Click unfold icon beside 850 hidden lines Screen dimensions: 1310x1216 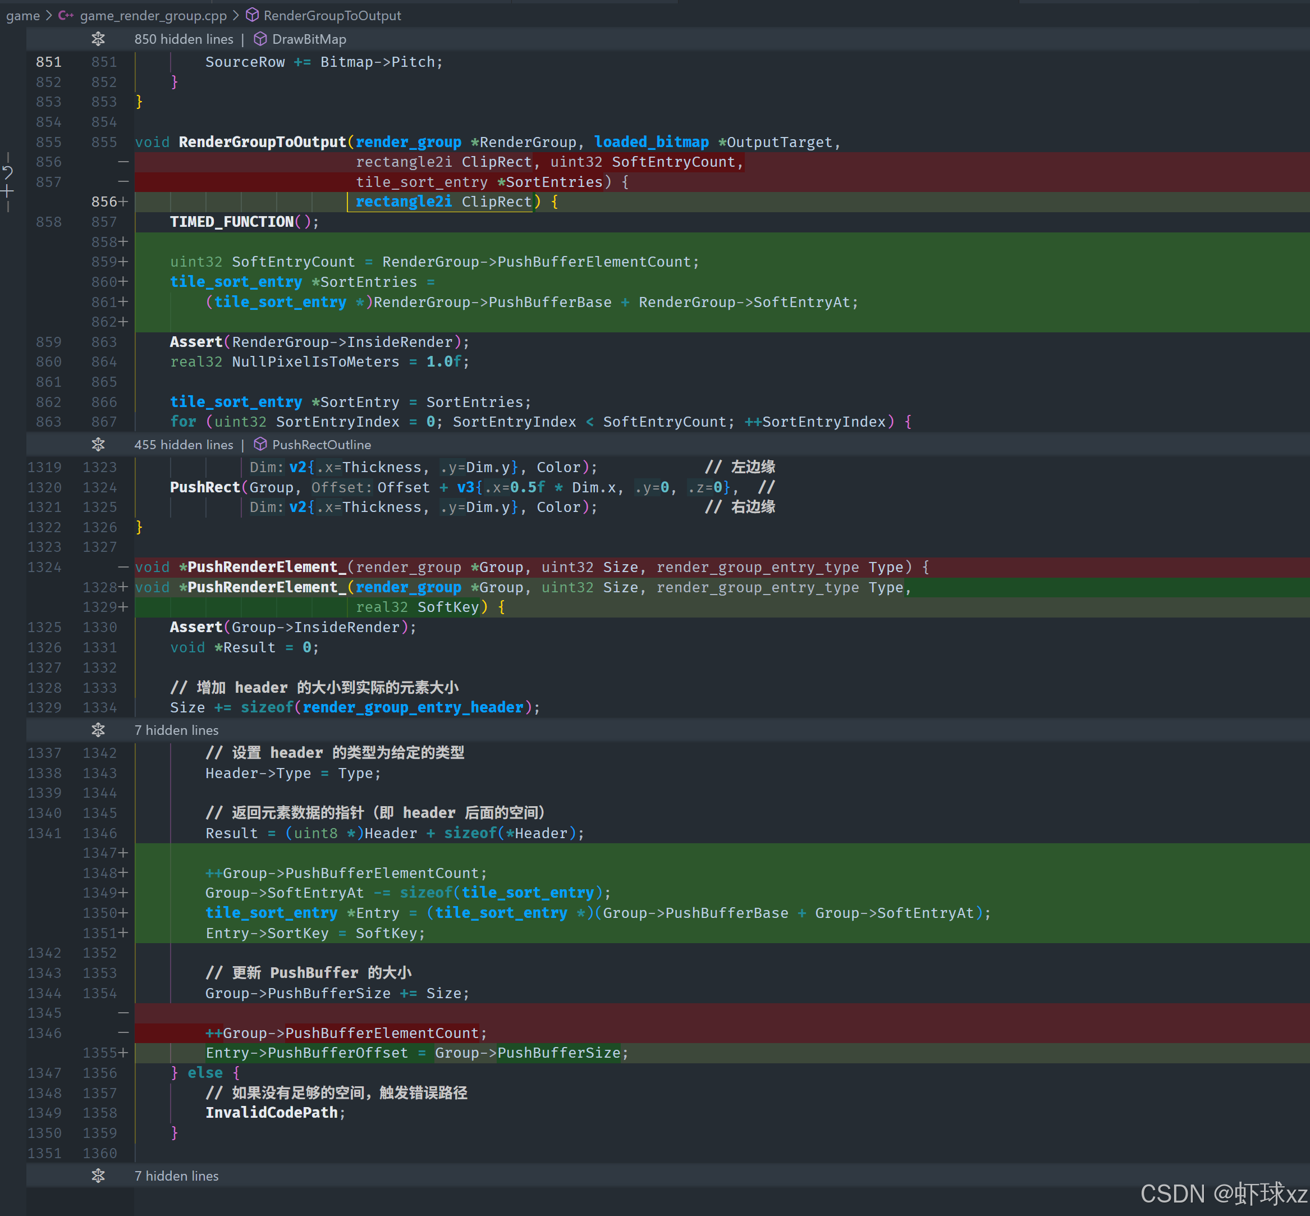(x=98, y=39)
